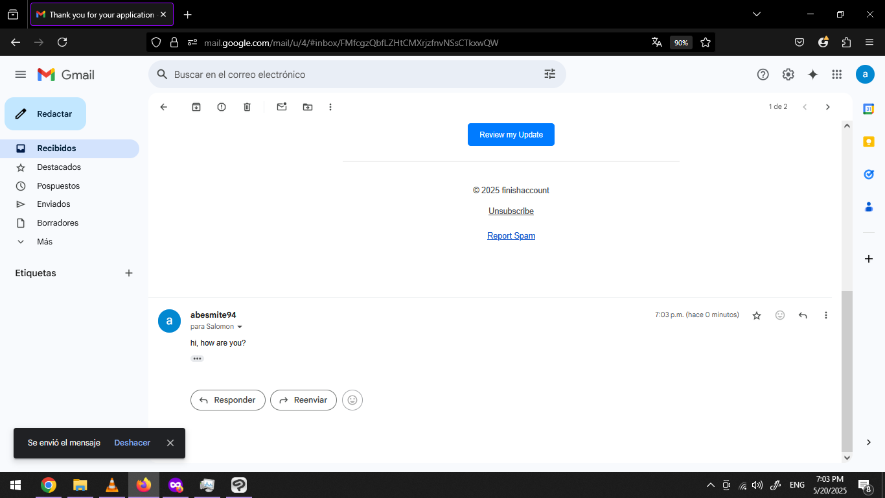Open a new browser tab
Image resolution: width=885 pixels, height=498 pixels.
(x=188, y=14)
